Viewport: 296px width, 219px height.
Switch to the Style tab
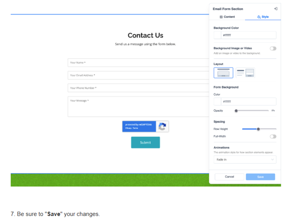pyautogui.click(x=263, y=17)
